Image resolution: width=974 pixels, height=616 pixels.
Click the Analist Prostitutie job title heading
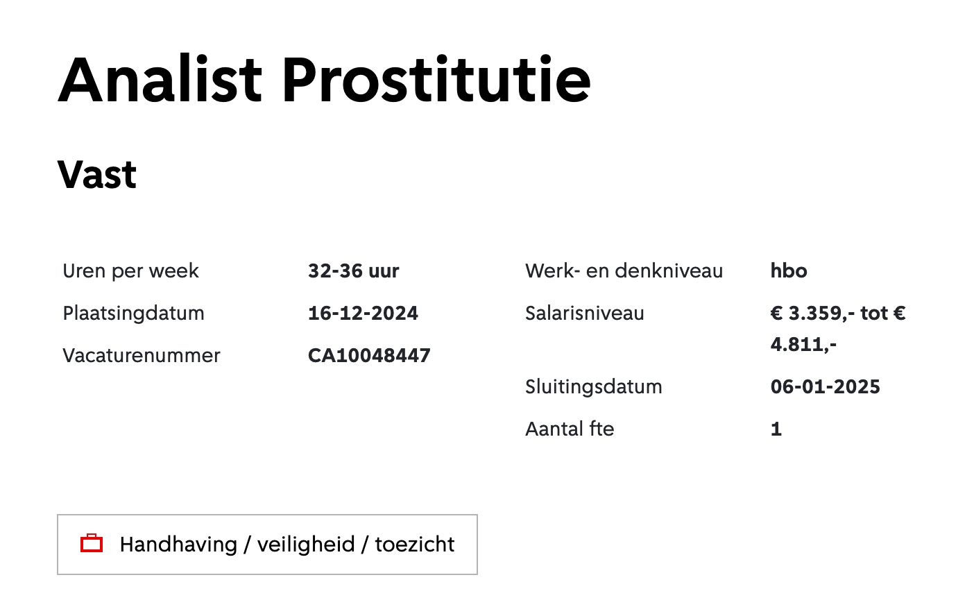coord(324,79)
